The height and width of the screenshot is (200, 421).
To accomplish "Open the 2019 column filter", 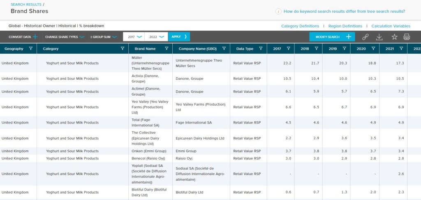I will (x=344, y=48).
